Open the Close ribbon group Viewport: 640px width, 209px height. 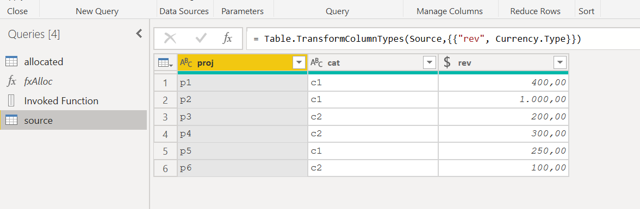pos(17,11)
